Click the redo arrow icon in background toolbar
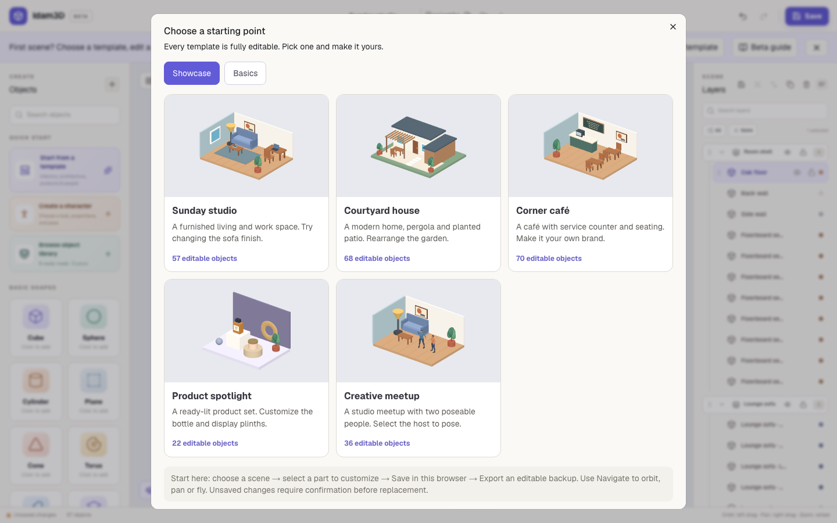Viewport: 837px width, 523px height. (764, 16)
